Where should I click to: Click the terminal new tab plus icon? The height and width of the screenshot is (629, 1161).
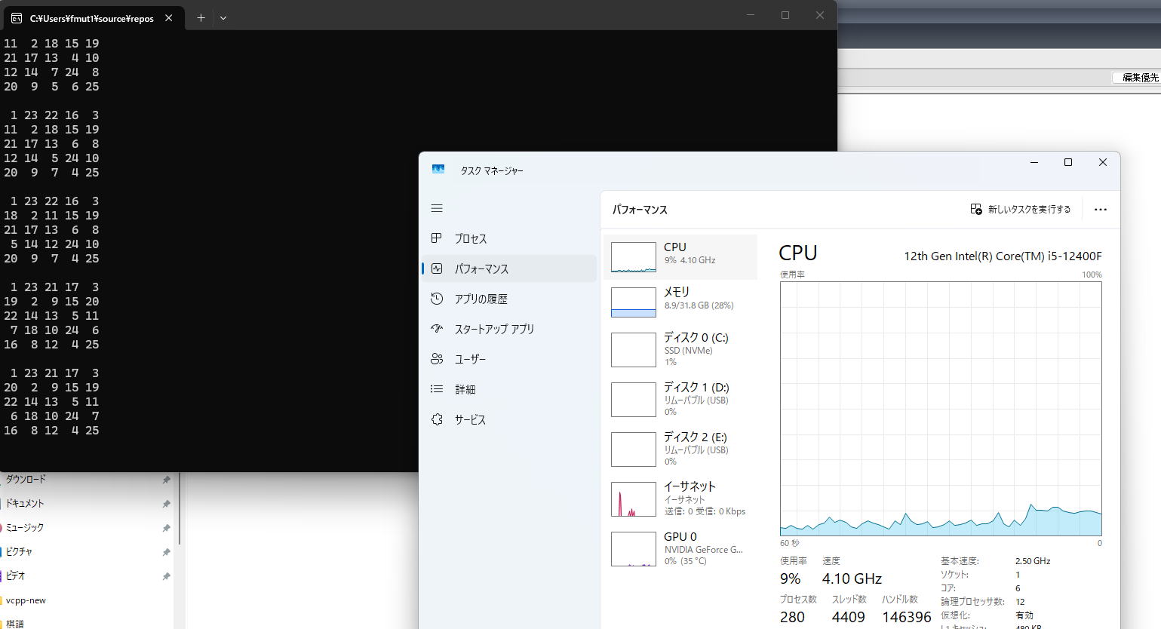[201, 18]
